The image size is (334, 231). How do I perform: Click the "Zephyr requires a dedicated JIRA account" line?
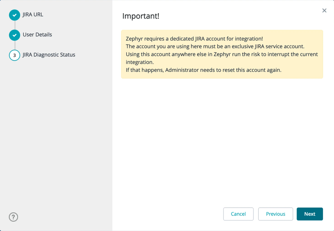(194, 39)
